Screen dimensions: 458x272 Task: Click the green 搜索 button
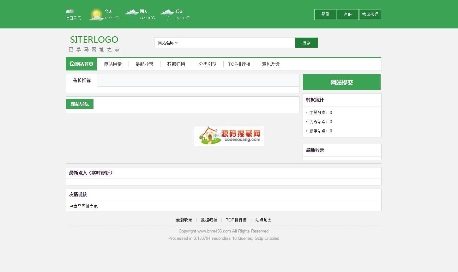[306, 43]
